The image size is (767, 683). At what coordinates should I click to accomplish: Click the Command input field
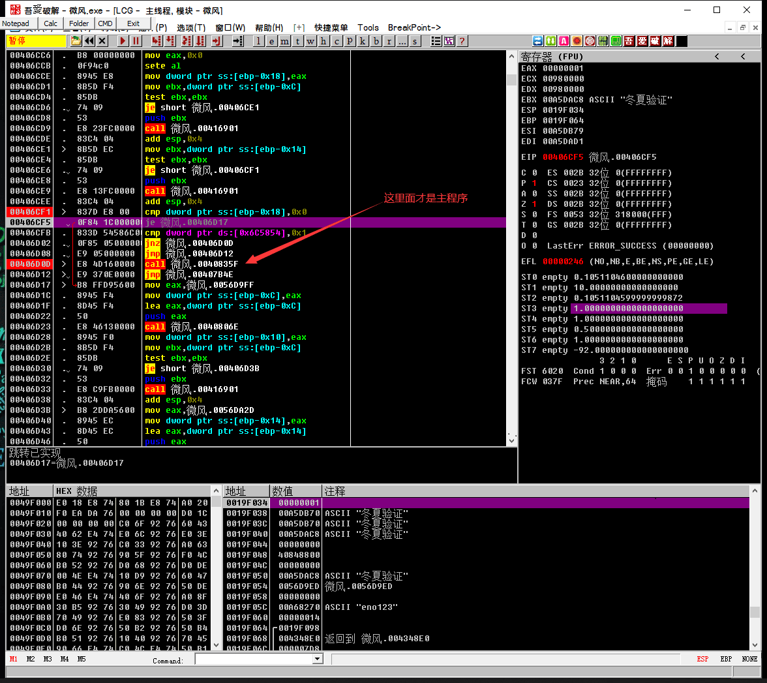tap(254, 659)
